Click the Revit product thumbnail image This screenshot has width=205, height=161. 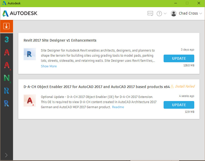(x=29, y=54)
